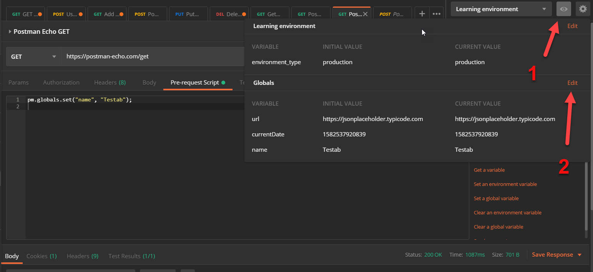The image size is (593, 272).
Task: Select the 'name' global variable row label
Action: [x=259, y=149]
